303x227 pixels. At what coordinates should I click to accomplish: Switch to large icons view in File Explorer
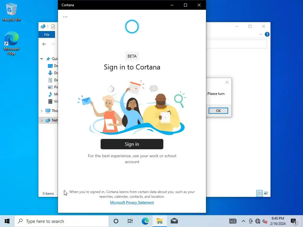pyautogui.click(x=266, y=193)
